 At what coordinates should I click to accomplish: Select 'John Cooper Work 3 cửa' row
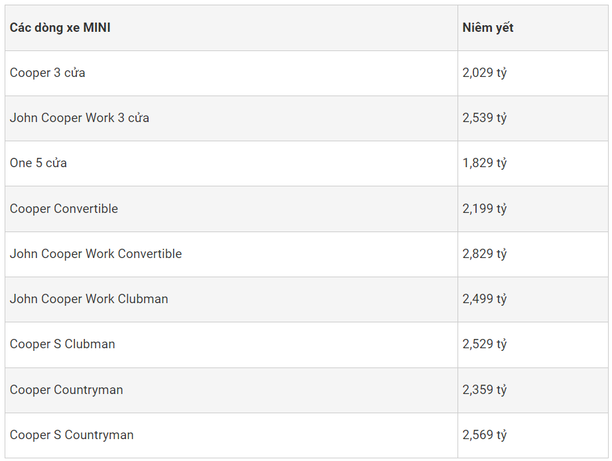80,118
